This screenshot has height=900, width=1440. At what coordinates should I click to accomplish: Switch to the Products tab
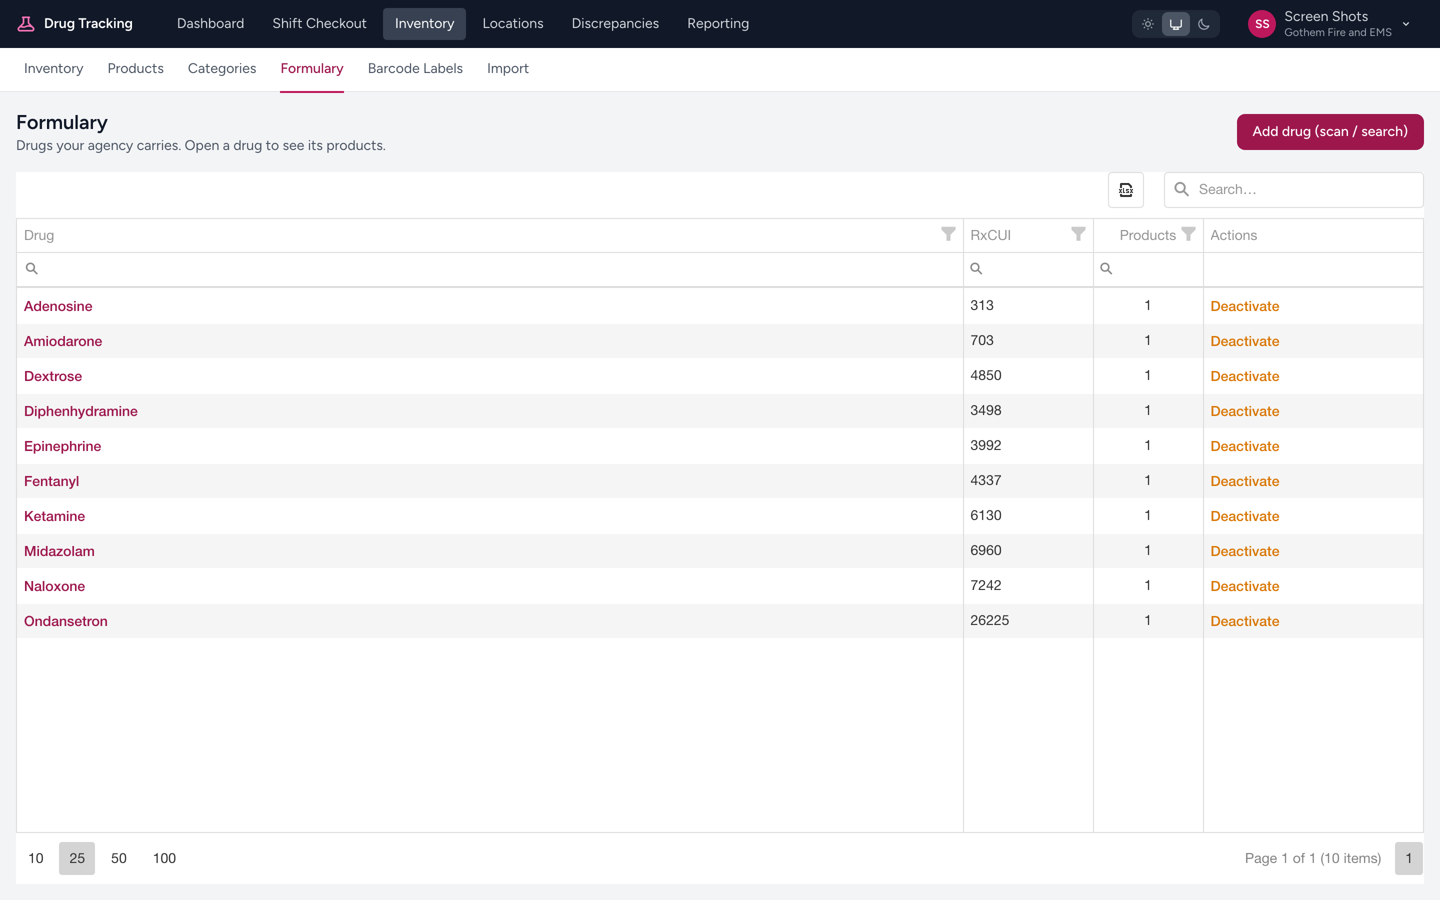pyautogui.click(x=135, y=68)
